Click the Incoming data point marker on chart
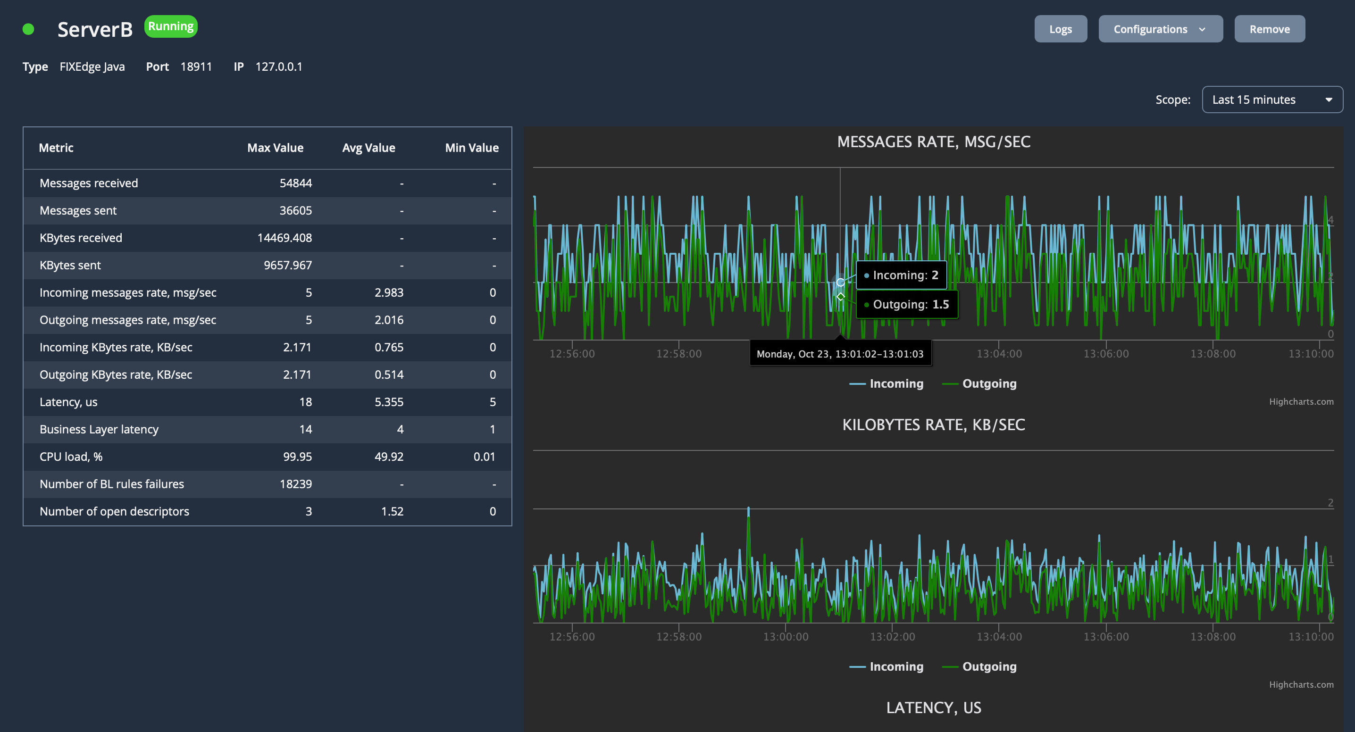Viewport: 1355px width, 732px height. (x=841, y=283)
